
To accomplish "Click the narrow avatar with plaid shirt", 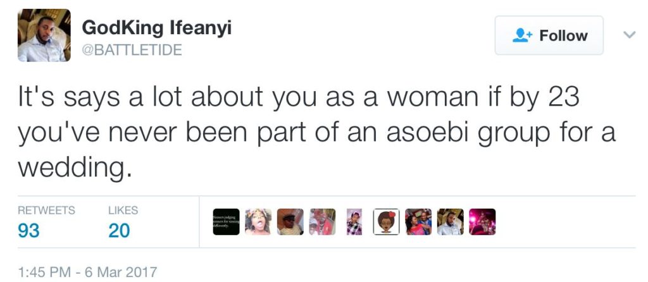I will click(x=354, y=222).
